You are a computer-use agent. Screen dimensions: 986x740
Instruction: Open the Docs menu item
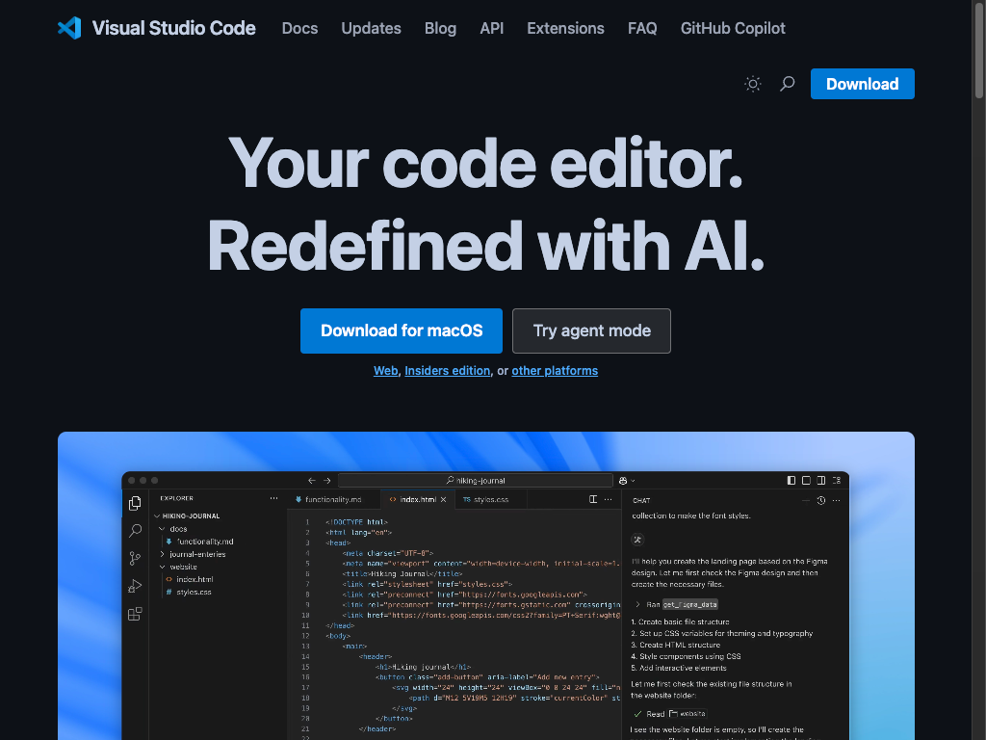click(298, 28)
